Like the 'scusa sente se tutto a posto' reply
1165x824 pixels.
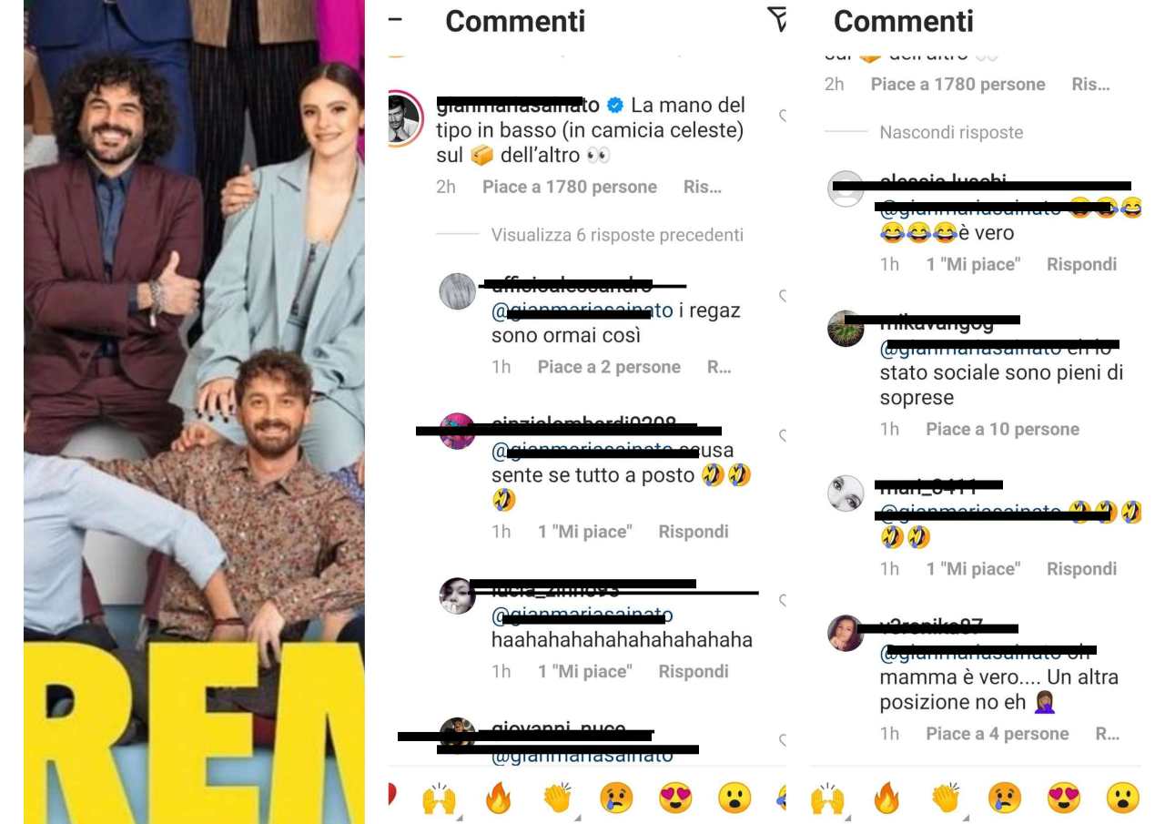(x=782, y=435)
